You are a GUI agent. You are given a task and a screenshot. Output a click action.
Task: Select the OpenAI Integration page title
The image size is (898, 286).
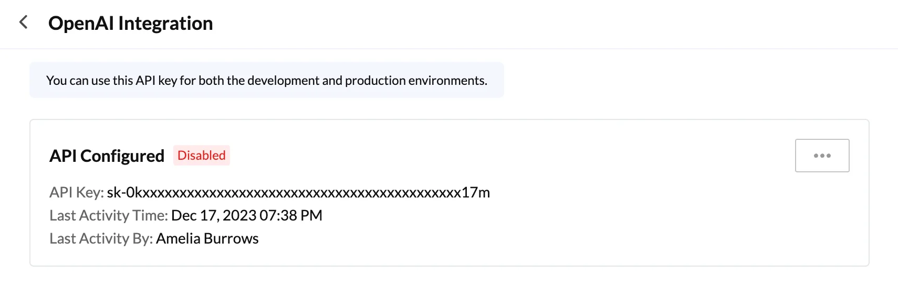coord(131,24)
